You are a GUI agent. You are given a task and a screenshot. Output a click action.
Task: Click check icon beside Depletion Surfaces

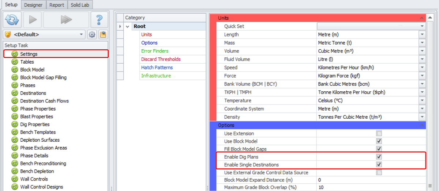coord(15,140)
